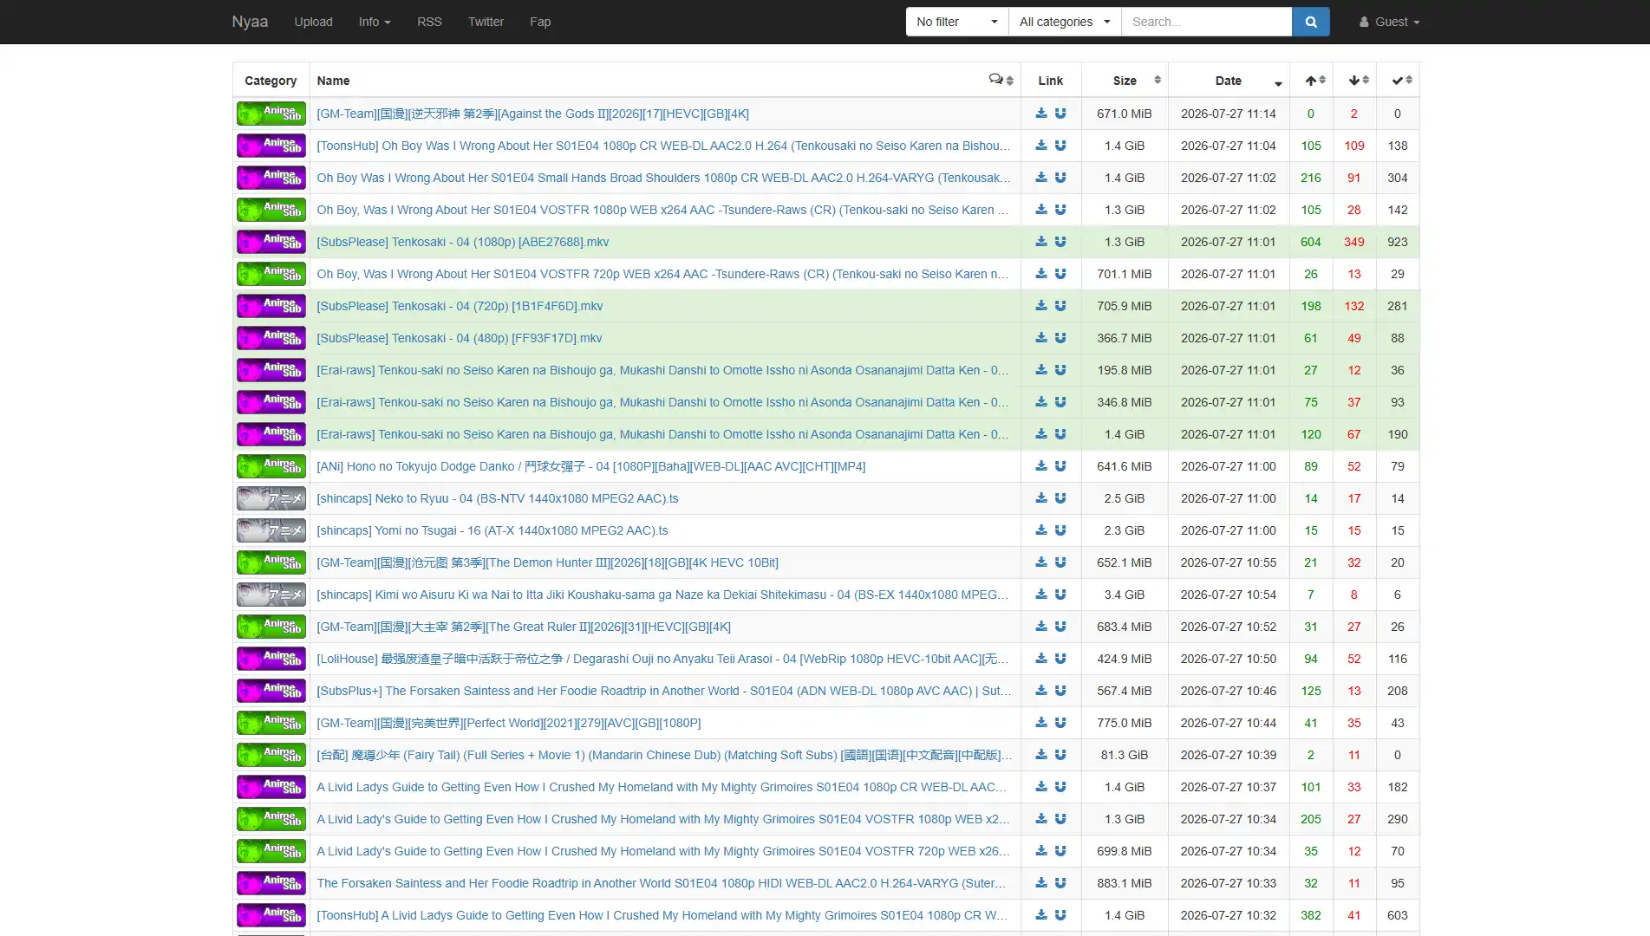Expand the Guest user menu

[x=1389, y=22]
